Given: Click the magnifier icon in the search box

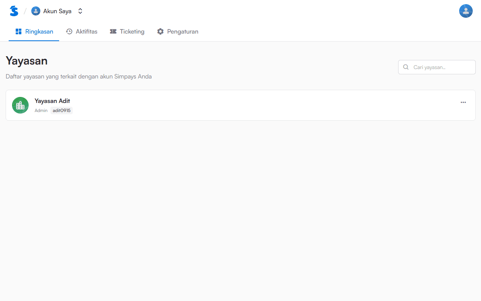Looking at the screenshot, I should click(x=406, y=67).
